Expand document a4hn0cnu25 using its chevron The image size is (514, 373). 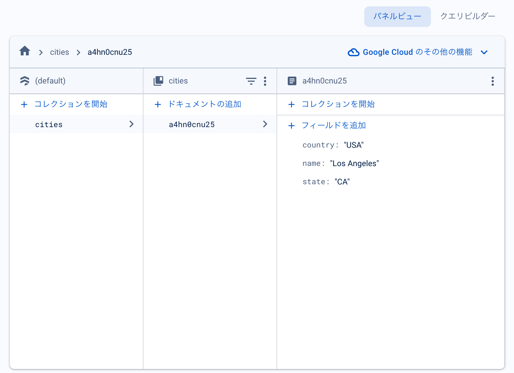265,124
